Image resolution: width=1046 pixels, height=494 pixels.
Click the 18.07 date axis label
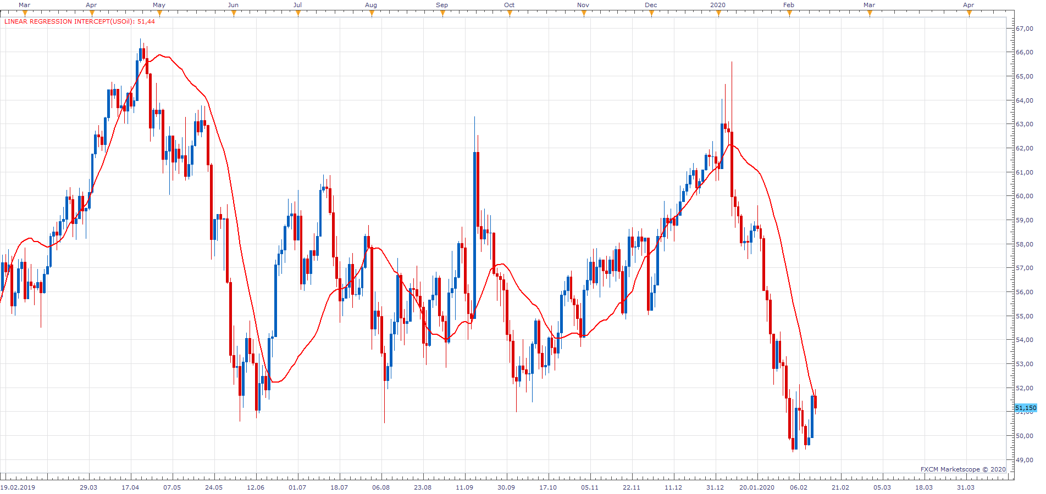coord(339,487)
